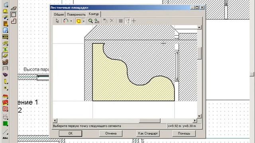Click the Как Стандарт button
Image resolution: width=255 pixels, height=143 pixels.
[148, 133]
